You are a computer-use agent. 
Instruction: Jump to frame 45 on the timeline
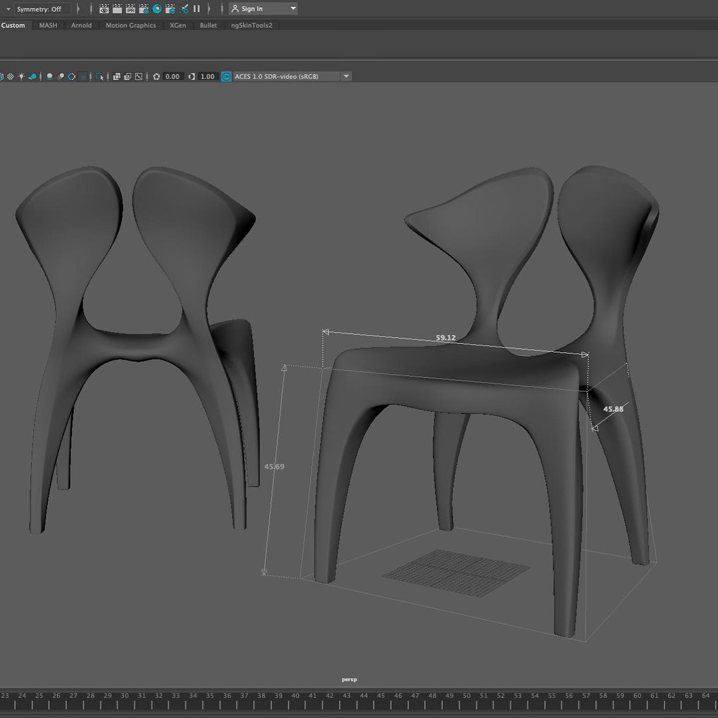(381, 695)
